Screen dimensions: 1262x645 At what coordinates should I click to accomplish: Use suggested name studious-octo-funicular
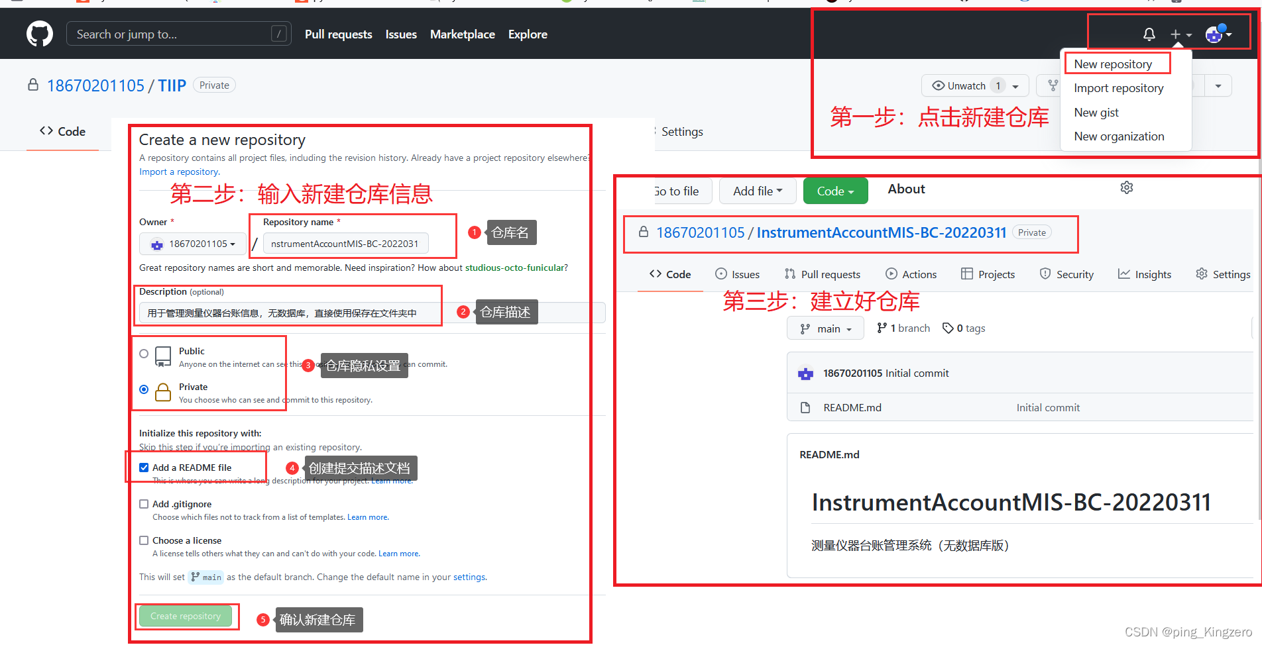(515, 268)
